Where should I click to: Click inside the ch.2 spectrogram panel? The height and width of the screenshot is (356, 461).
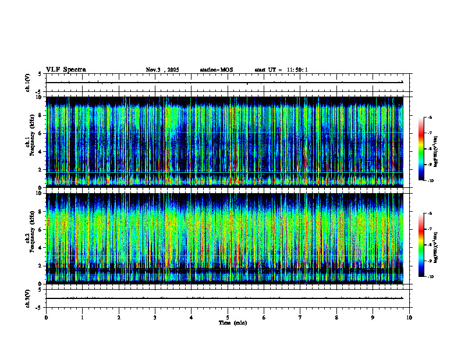click(225, 238)
